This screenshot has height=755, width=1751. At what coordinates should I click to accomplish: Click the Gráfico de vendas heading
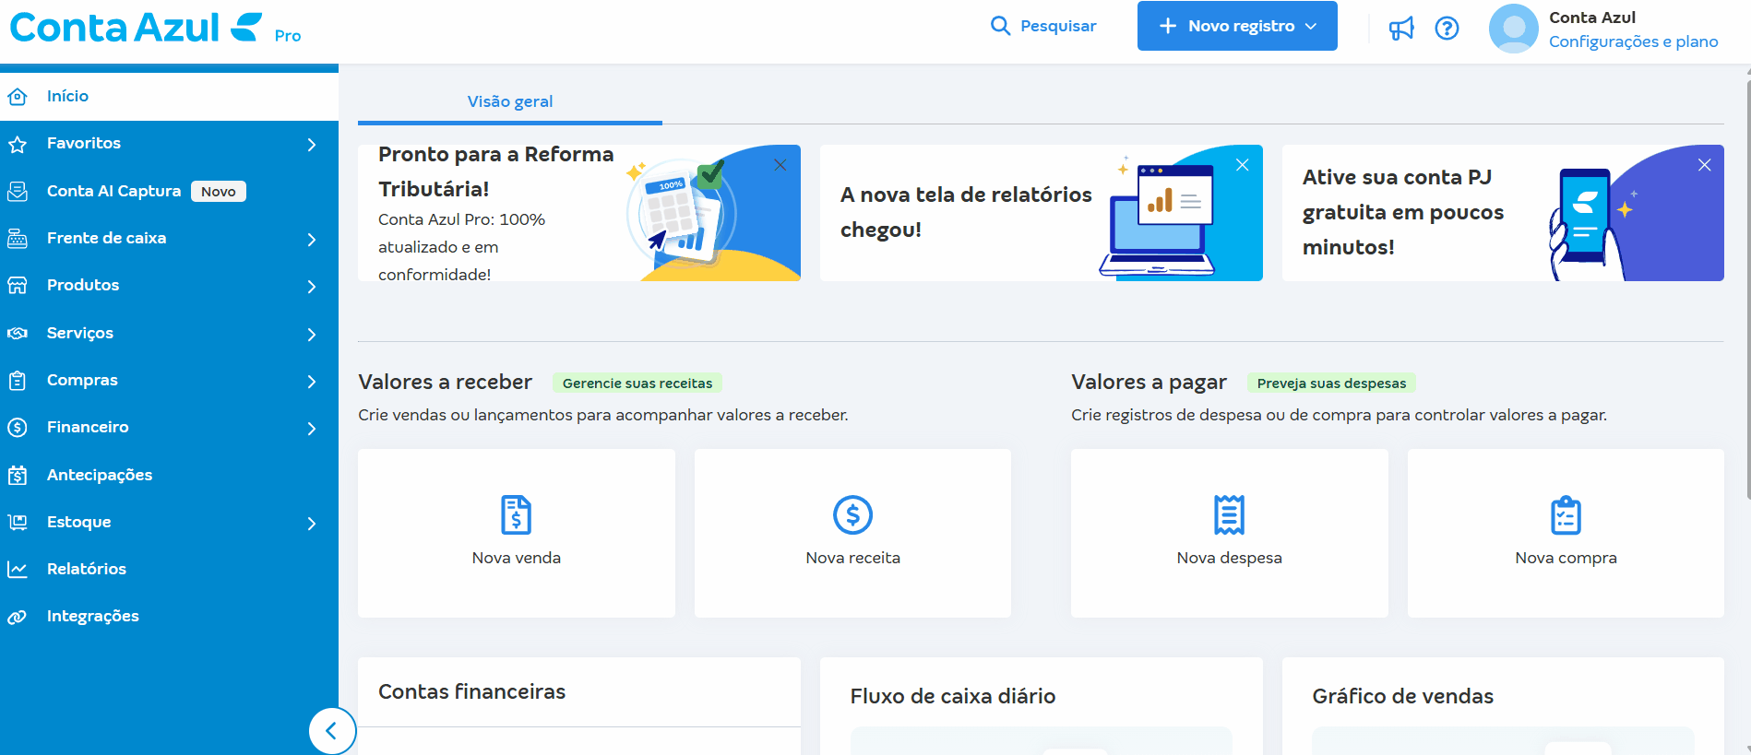point(1402,696)
